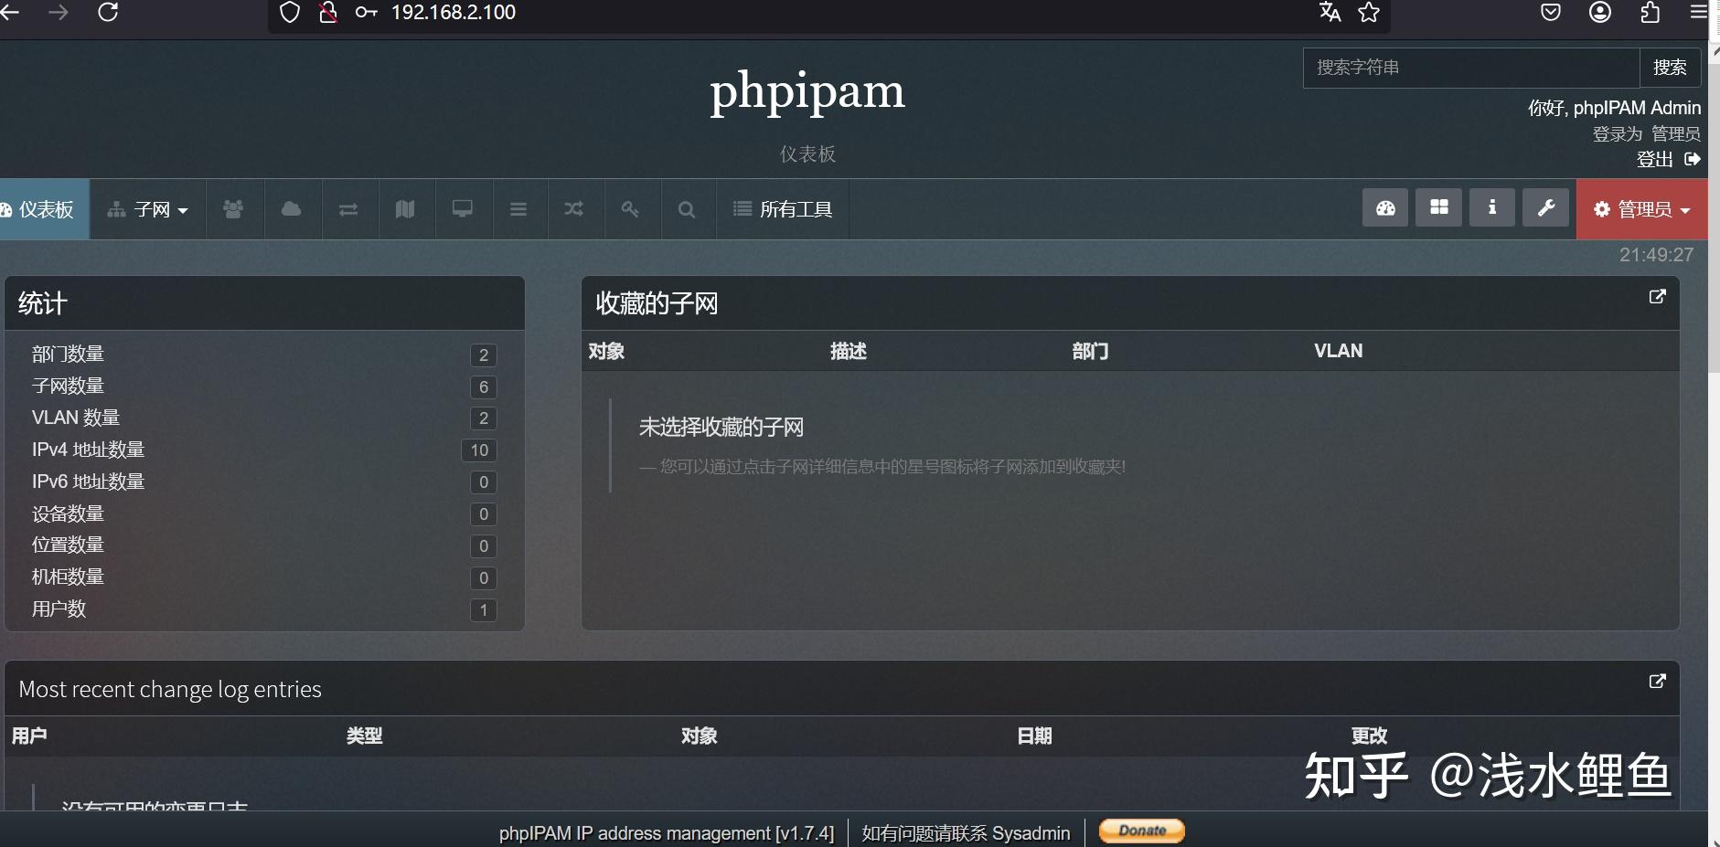Open the key/password tools icon
Viewport: 1720px width, 847px height.
coord(630,209)
